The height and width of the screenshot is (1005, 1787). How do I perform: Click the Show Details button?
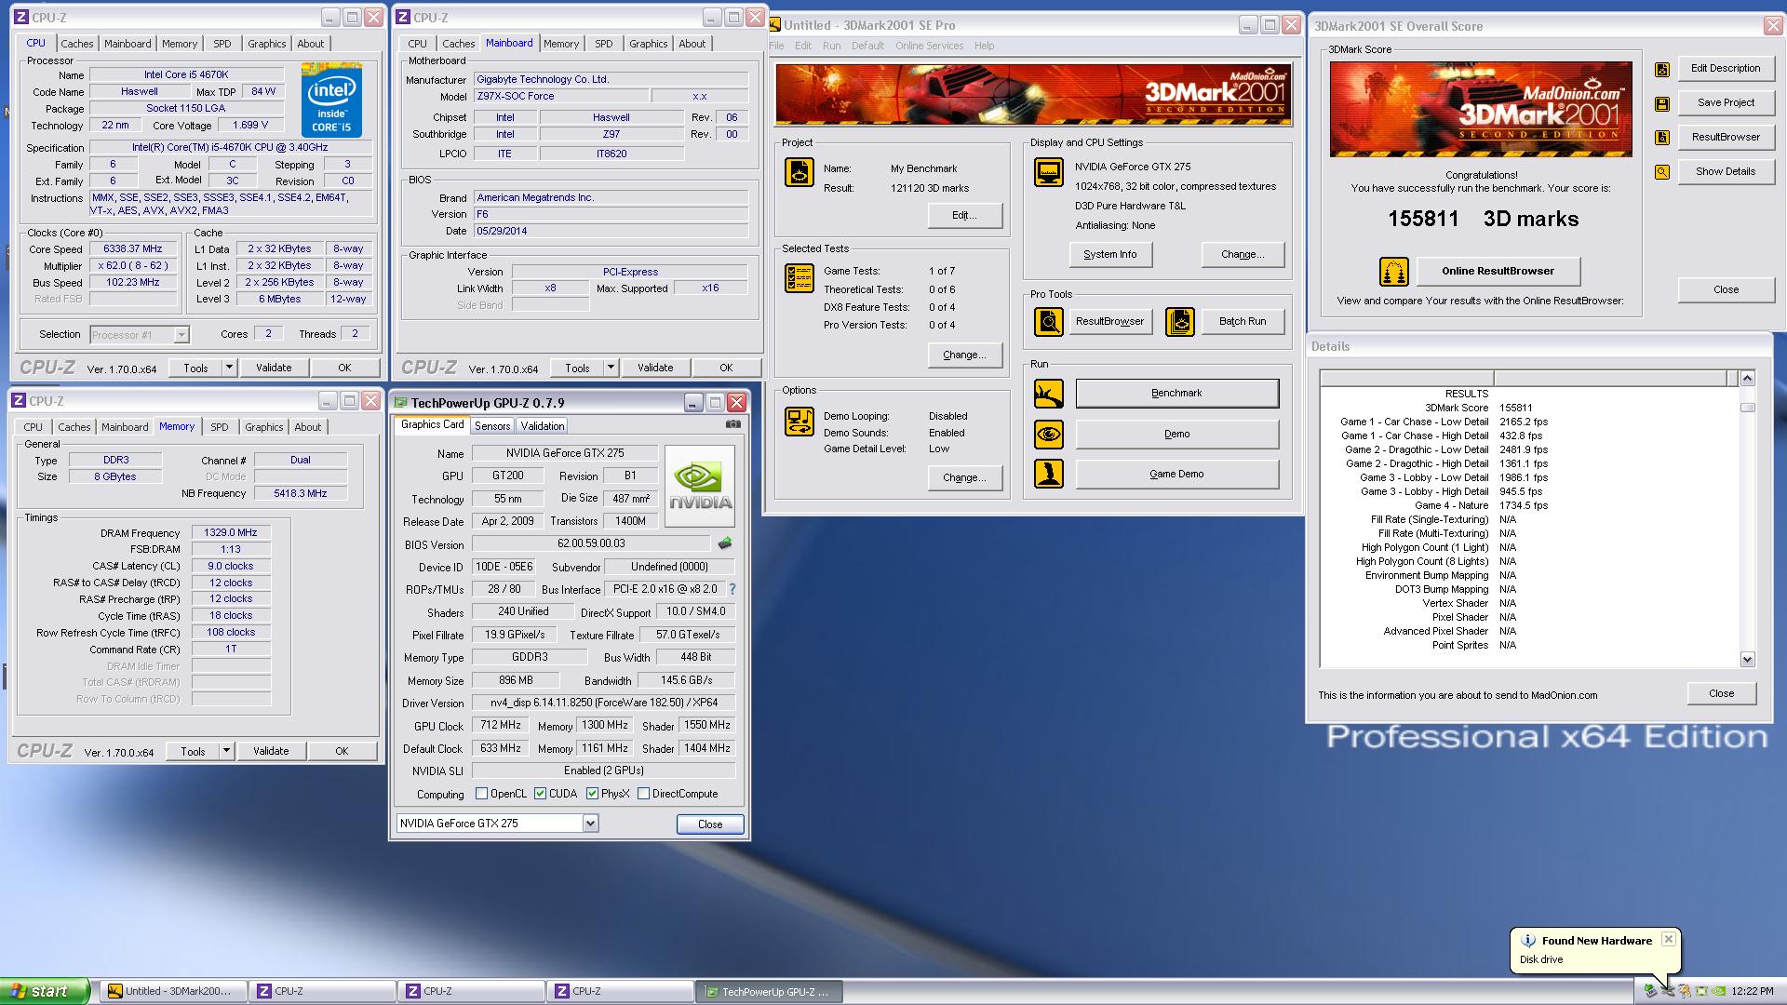click(1726, 172)
